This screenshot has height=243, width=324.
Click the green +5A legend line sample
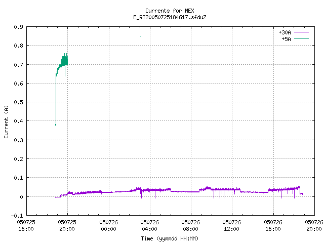301,38
